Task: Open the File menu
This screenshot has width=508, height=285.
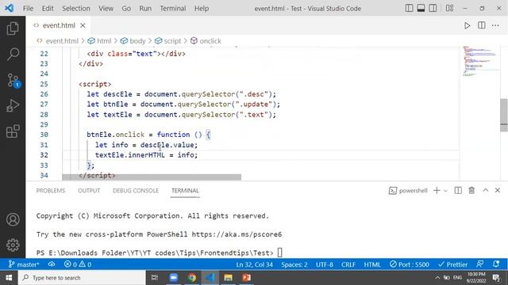Action: click(28, 9)
